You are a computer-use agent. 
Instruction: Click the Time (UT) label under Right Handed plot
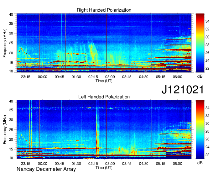104,81
